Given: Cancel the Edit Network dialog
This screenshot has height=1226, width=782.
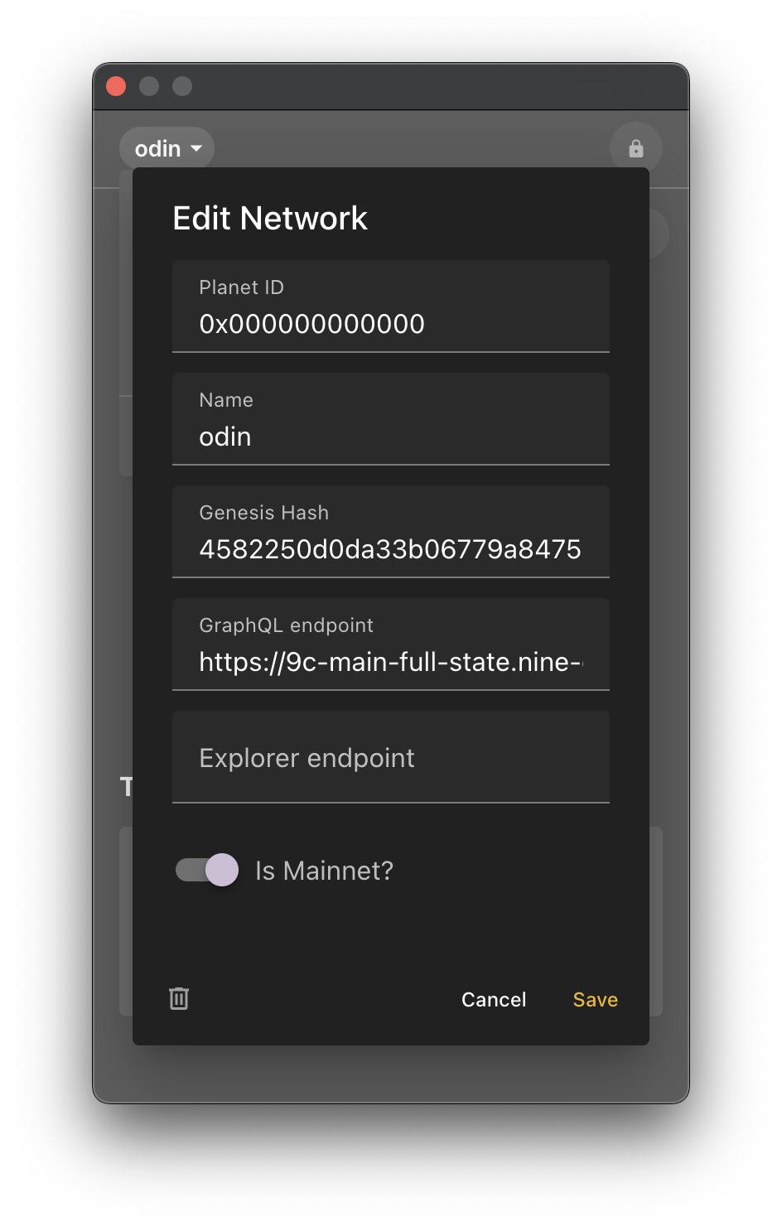Looking at the screenshot, I should tap(494, 1000).
